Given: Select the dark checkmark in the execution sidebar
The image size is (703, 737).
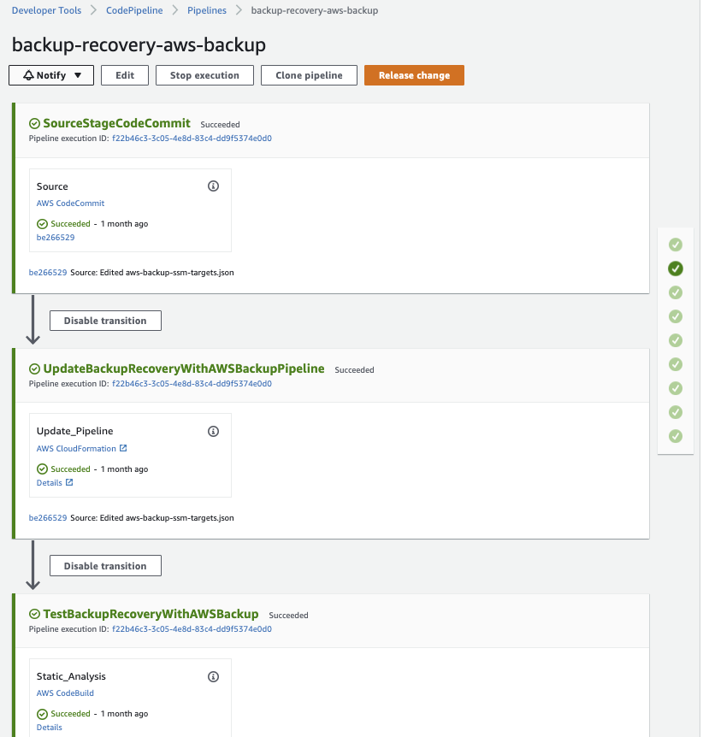Looking at the screenshot, I should click(x=676, y=268).
